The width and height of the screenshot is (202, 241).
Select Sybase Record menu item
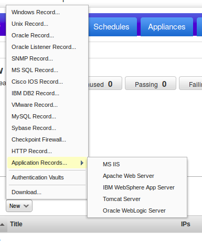[x=47, y=128]
